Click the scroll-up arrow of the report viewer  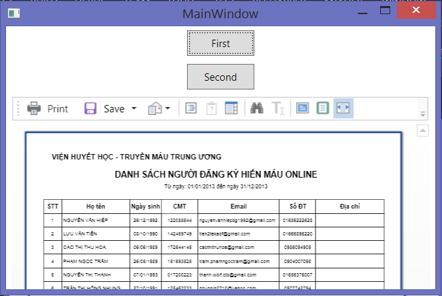[x=423, y=130]
